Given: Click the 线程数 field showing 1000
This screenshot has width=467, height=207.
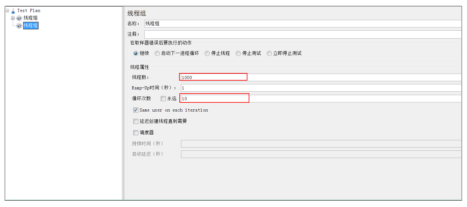Looking at the screenshot, I should (x=321, y=77).
